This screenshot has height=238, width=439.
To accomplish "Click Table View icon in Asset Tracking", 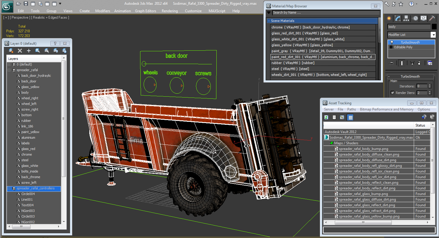I will point(350,117).
